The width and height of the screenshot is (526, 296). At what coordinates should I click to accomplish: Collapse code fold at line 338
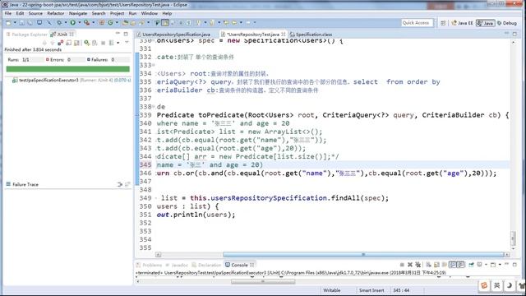(x=154, y=107)
